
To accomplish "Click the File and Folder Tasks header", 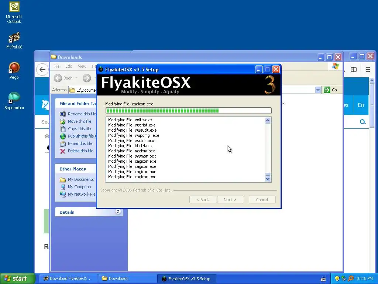I will 76,104.
